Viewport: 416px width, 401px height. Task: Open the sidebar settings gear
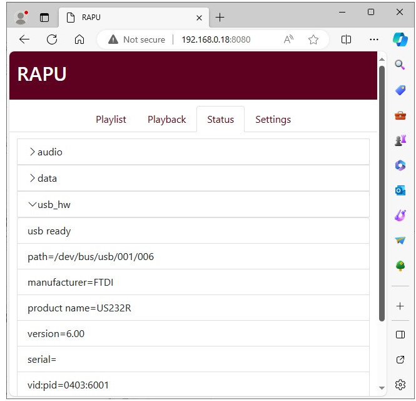pyautogui.click(x=400, y=385)
